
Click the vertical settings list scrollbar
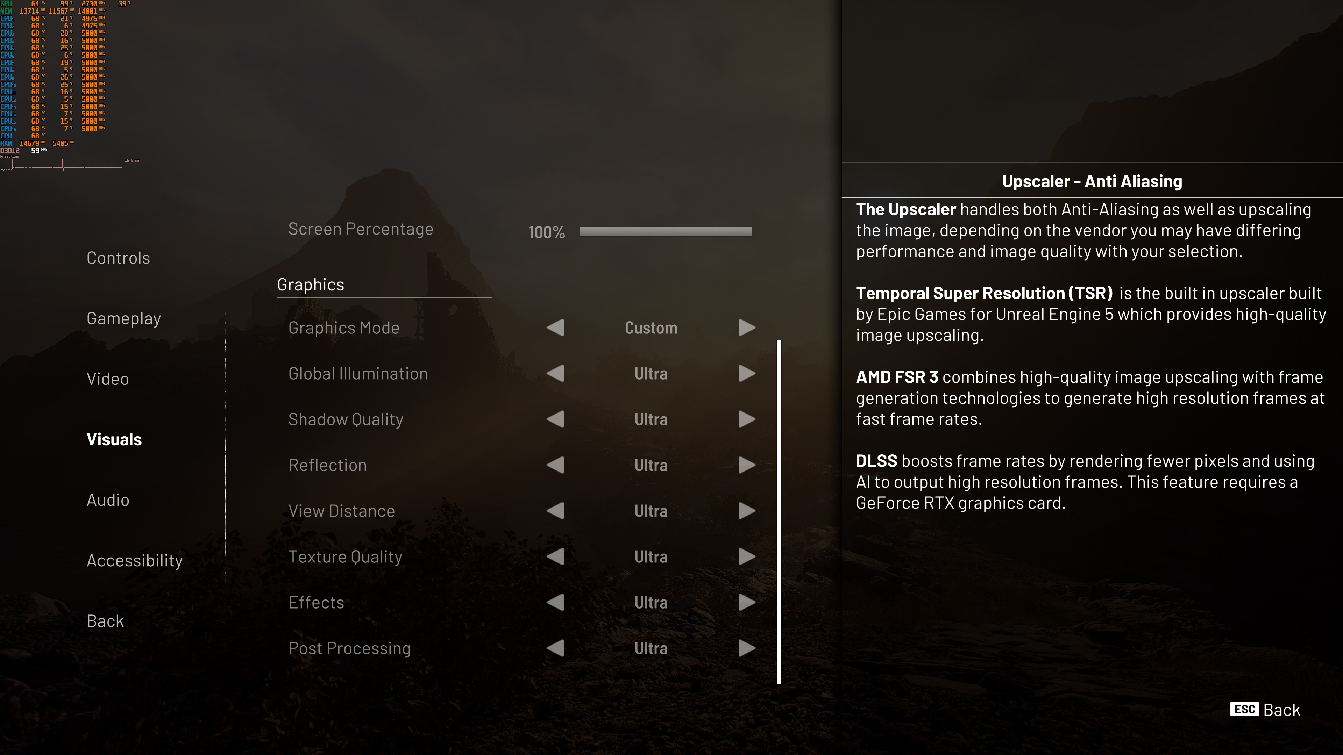(x=779, y=512)
